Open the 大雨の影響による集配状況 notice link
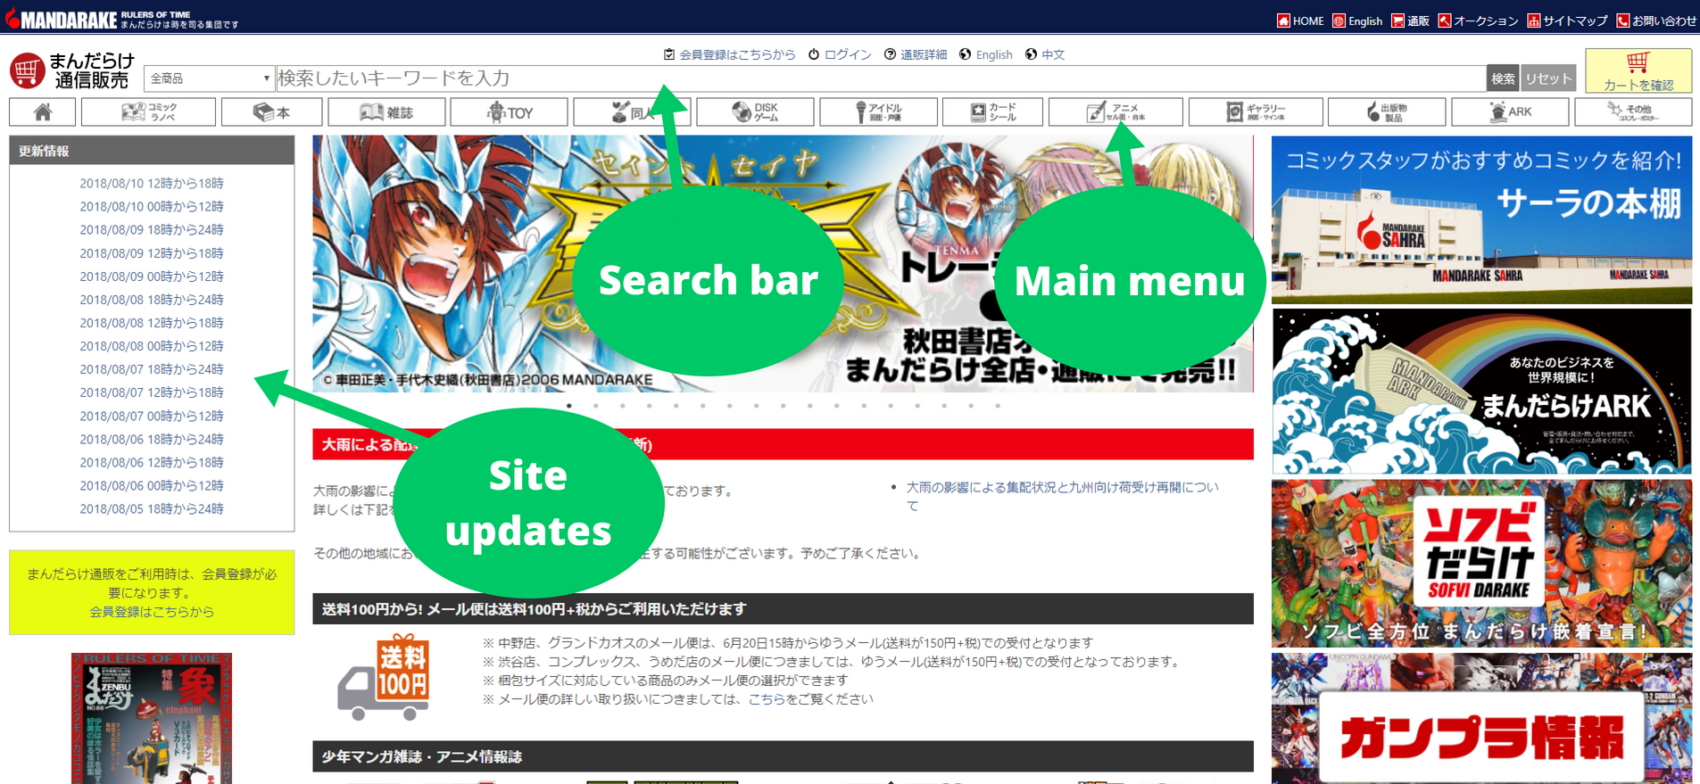The width and height of the screenshot is (1700, 784). pos(1062,496)
